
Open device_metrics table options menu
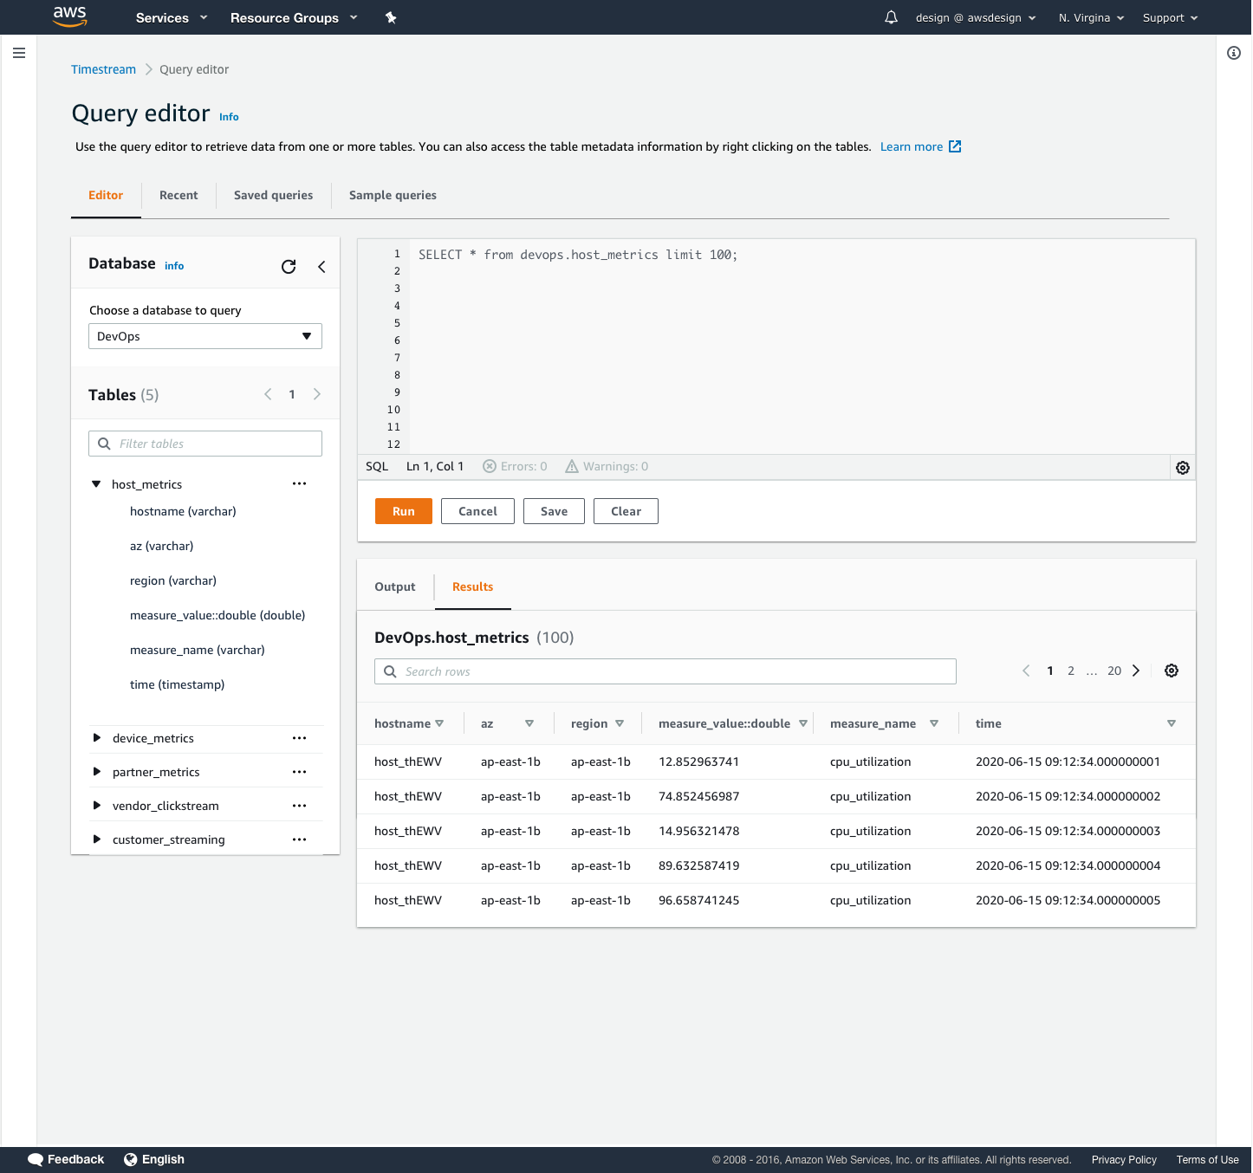(300, 738)
